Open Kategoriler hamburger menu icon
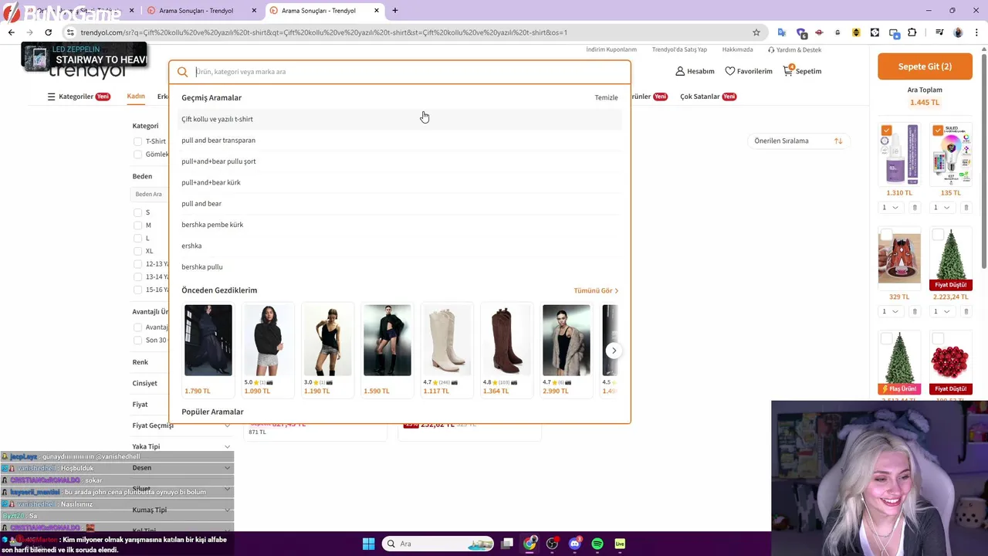Viewport: 988px width, 556px height. click(x=51, y=97)
